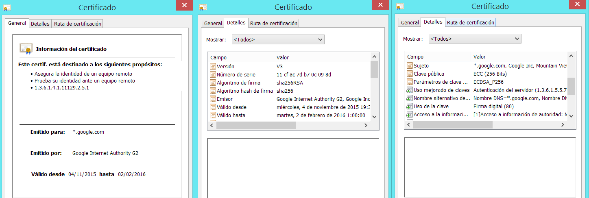Click the Nombre alternativo extension icon
589x198 pixels.
tap(410, 98)
